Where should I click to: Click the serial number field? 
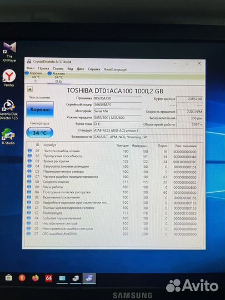tap(118, 104)
